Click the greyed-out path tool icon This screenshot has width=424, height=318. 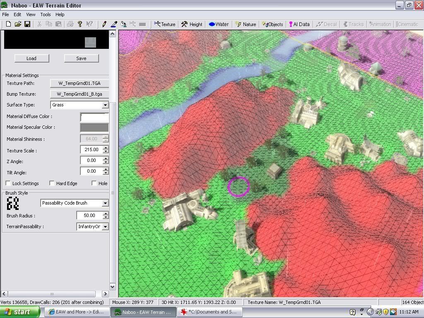132,24
